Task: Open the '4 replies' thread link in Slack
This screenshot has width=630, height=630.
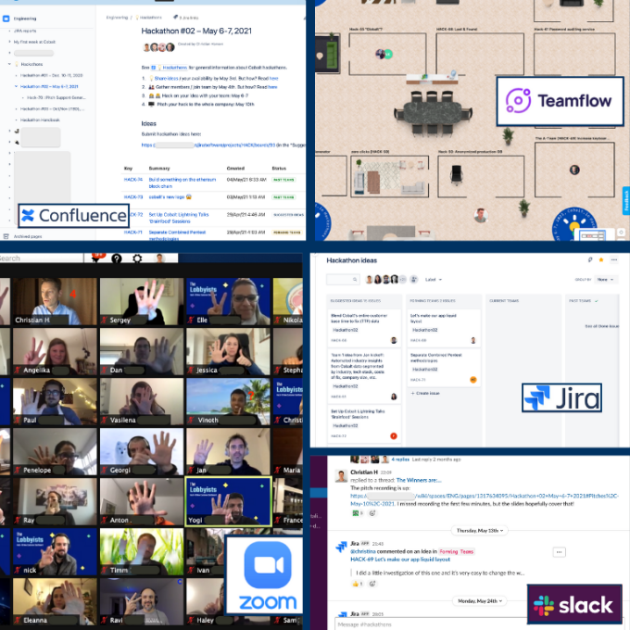Action: 400,460
